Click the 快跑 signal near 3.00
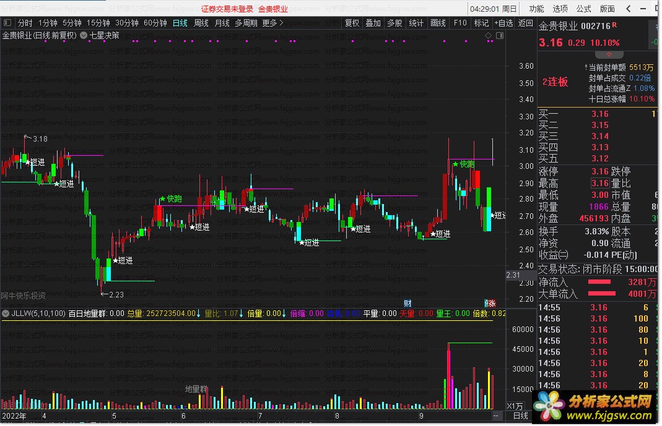Screen dimensions: 662x426 [464, 164]
